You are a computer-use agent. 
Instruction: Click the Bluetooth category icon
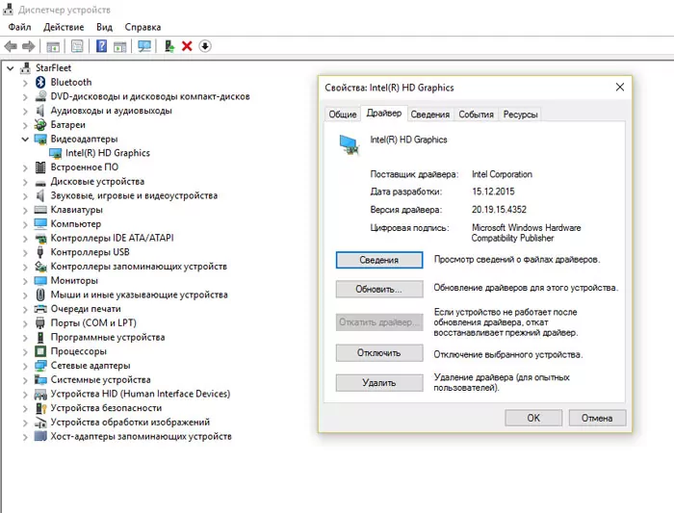[x=40, y=82]
